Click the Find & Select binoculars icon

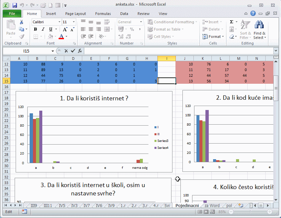pos(259,25)
